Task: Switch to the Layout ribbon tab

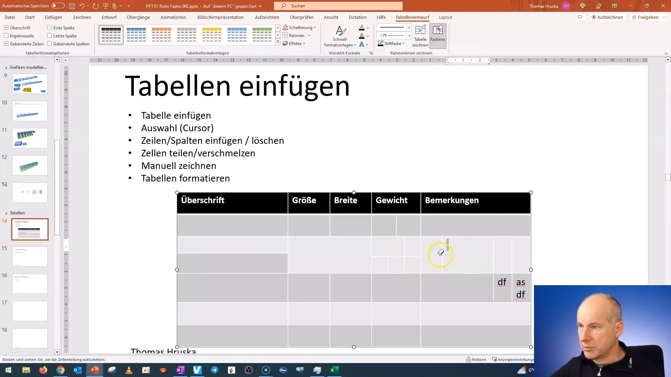Action: pyautogui.click(x=445, y=17)
